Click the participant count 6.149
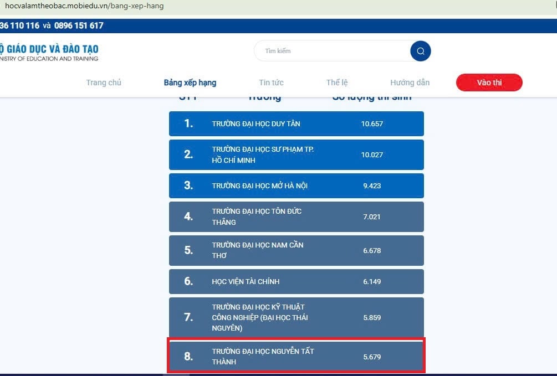The width and height of the screenshot is (557, 376). pos(372,282)
